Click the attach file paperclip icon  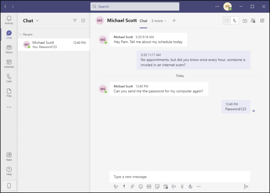click(x=132, y=187)
